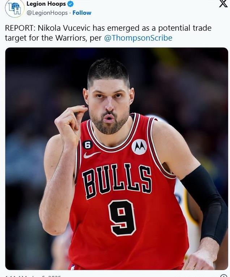Click the REPORT tweet text about Vucevic
The height and width of the screenshot is (277, 230).
108,33
